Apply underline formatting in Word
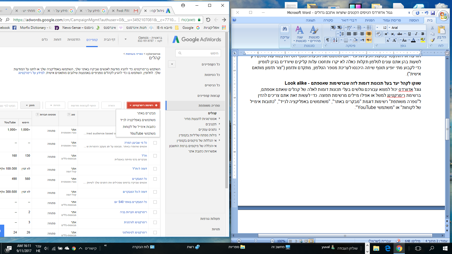This screenshot has width=452, height=254. pos(409,34)
